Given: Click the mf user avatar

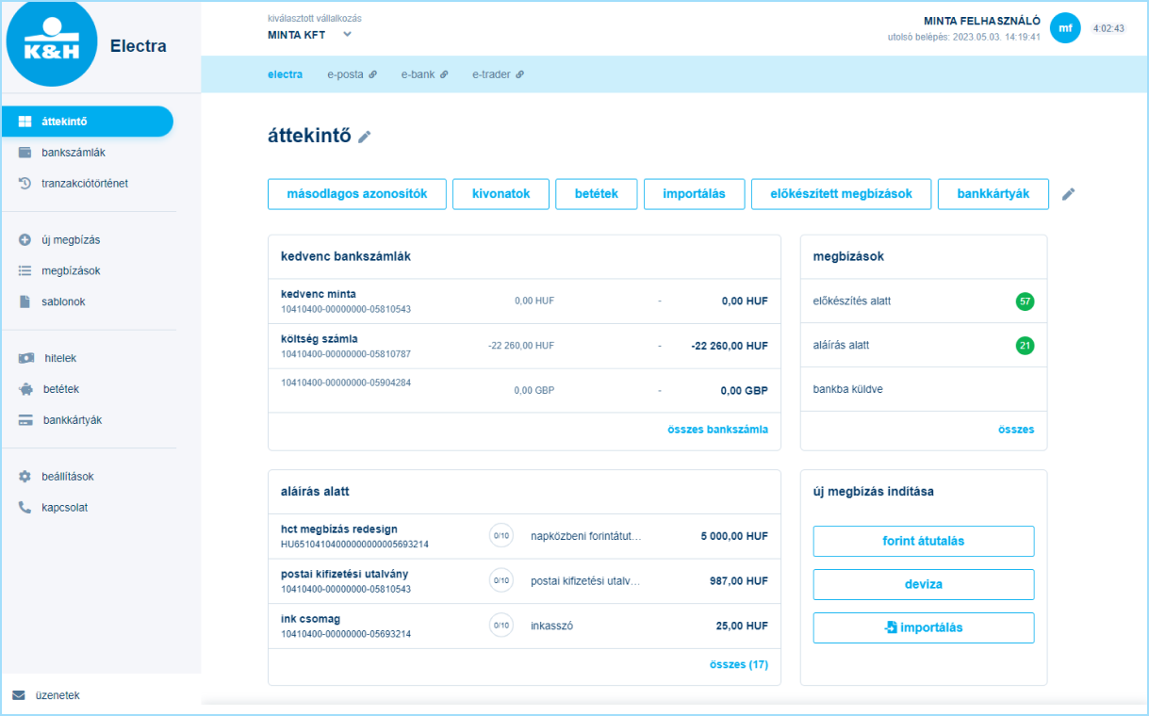Looking at the screenshot, I should pos(1065,28).
